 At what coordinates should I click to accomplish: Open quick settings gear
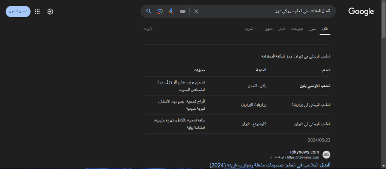click(x=50, y=12)
